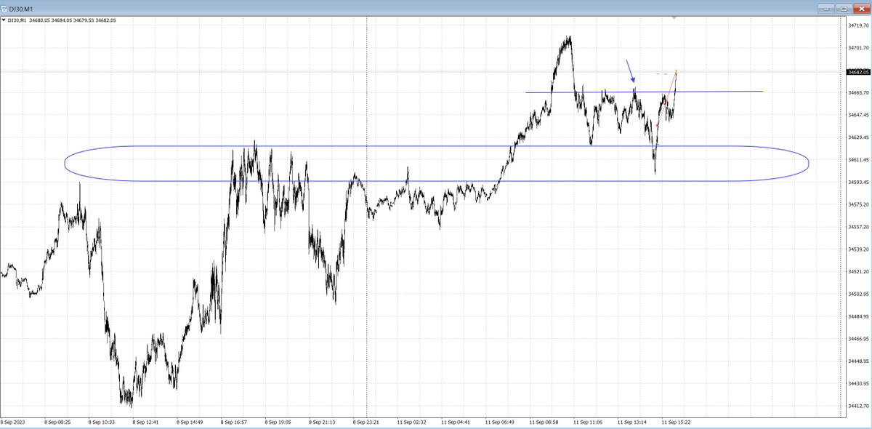Click price scale value 34701.70
The height and width of the screenshot is (429, 872).
pyautogui.click(x=858, y=48)
